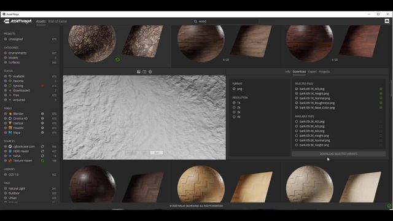This screenshot has height=221, width=393.
Task: Select the Outdoor tag
Action: coord(14,193)
